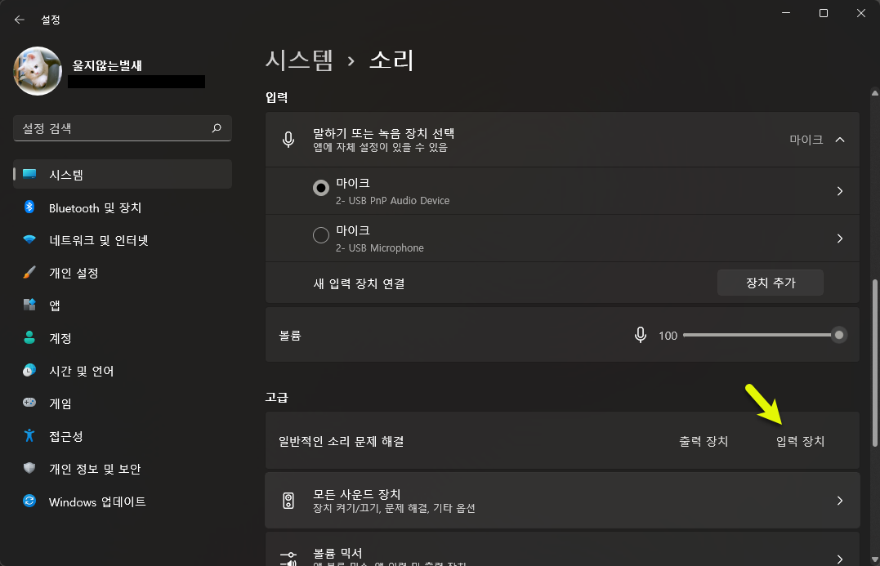Image resolution: width=880 pixels, height=566 pixels.
Task: Open 네트워크 및 인터넷 settings
Action: tap(123, 240)
